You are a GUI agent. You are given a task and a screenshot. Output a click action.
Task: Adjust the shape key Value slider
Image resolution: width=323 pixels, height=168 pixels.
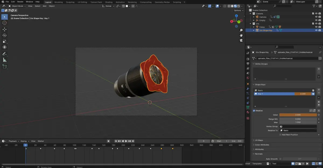pyautogui.click(x=298, y=115)
